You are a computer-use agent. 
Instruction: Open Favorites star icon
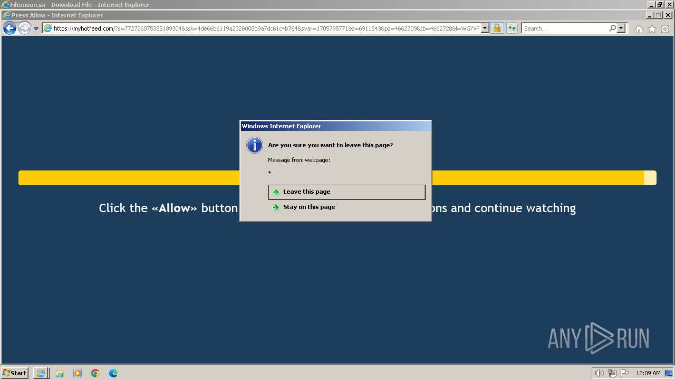click(x=652, y=29)
